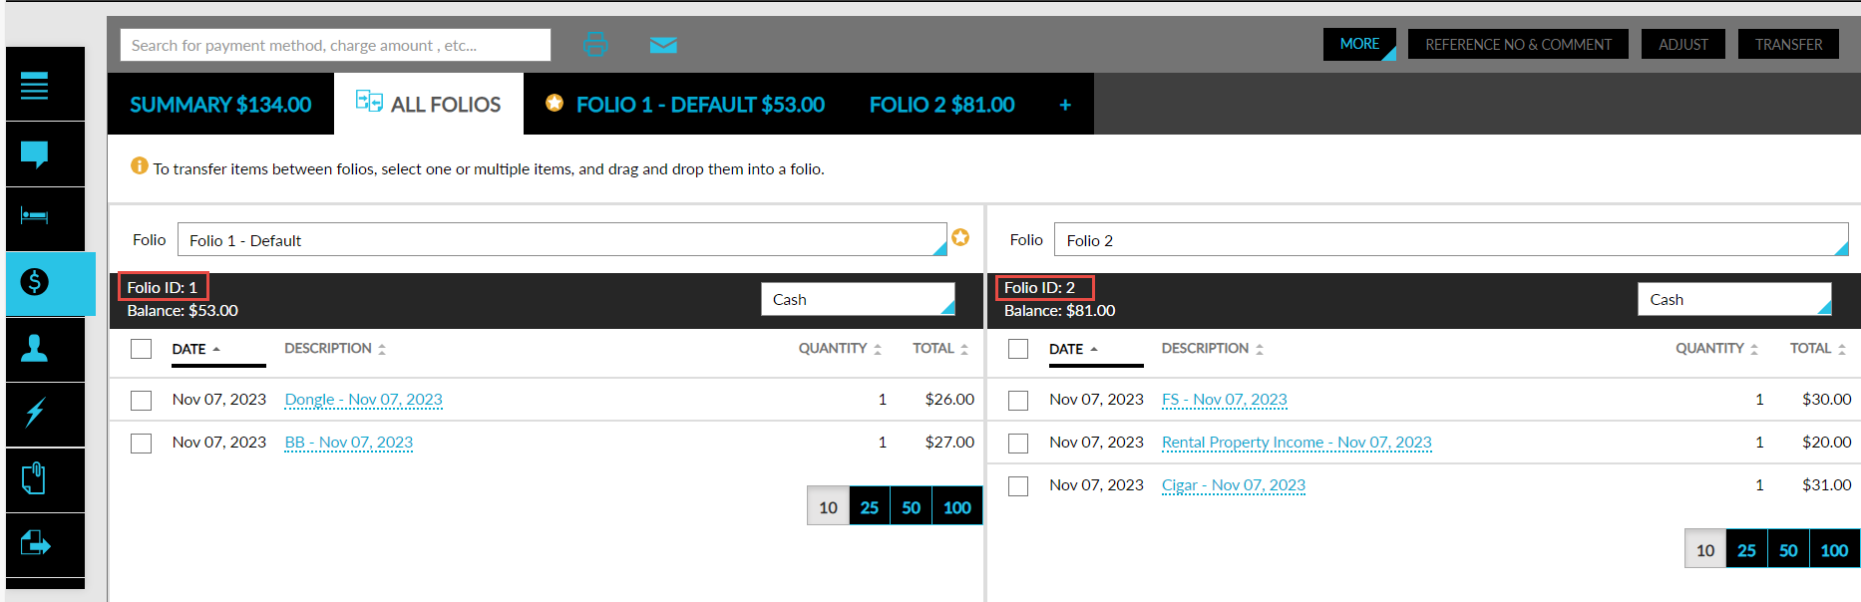
Task: Open the hamburger menu in sidebar
Action: point(35,87)
